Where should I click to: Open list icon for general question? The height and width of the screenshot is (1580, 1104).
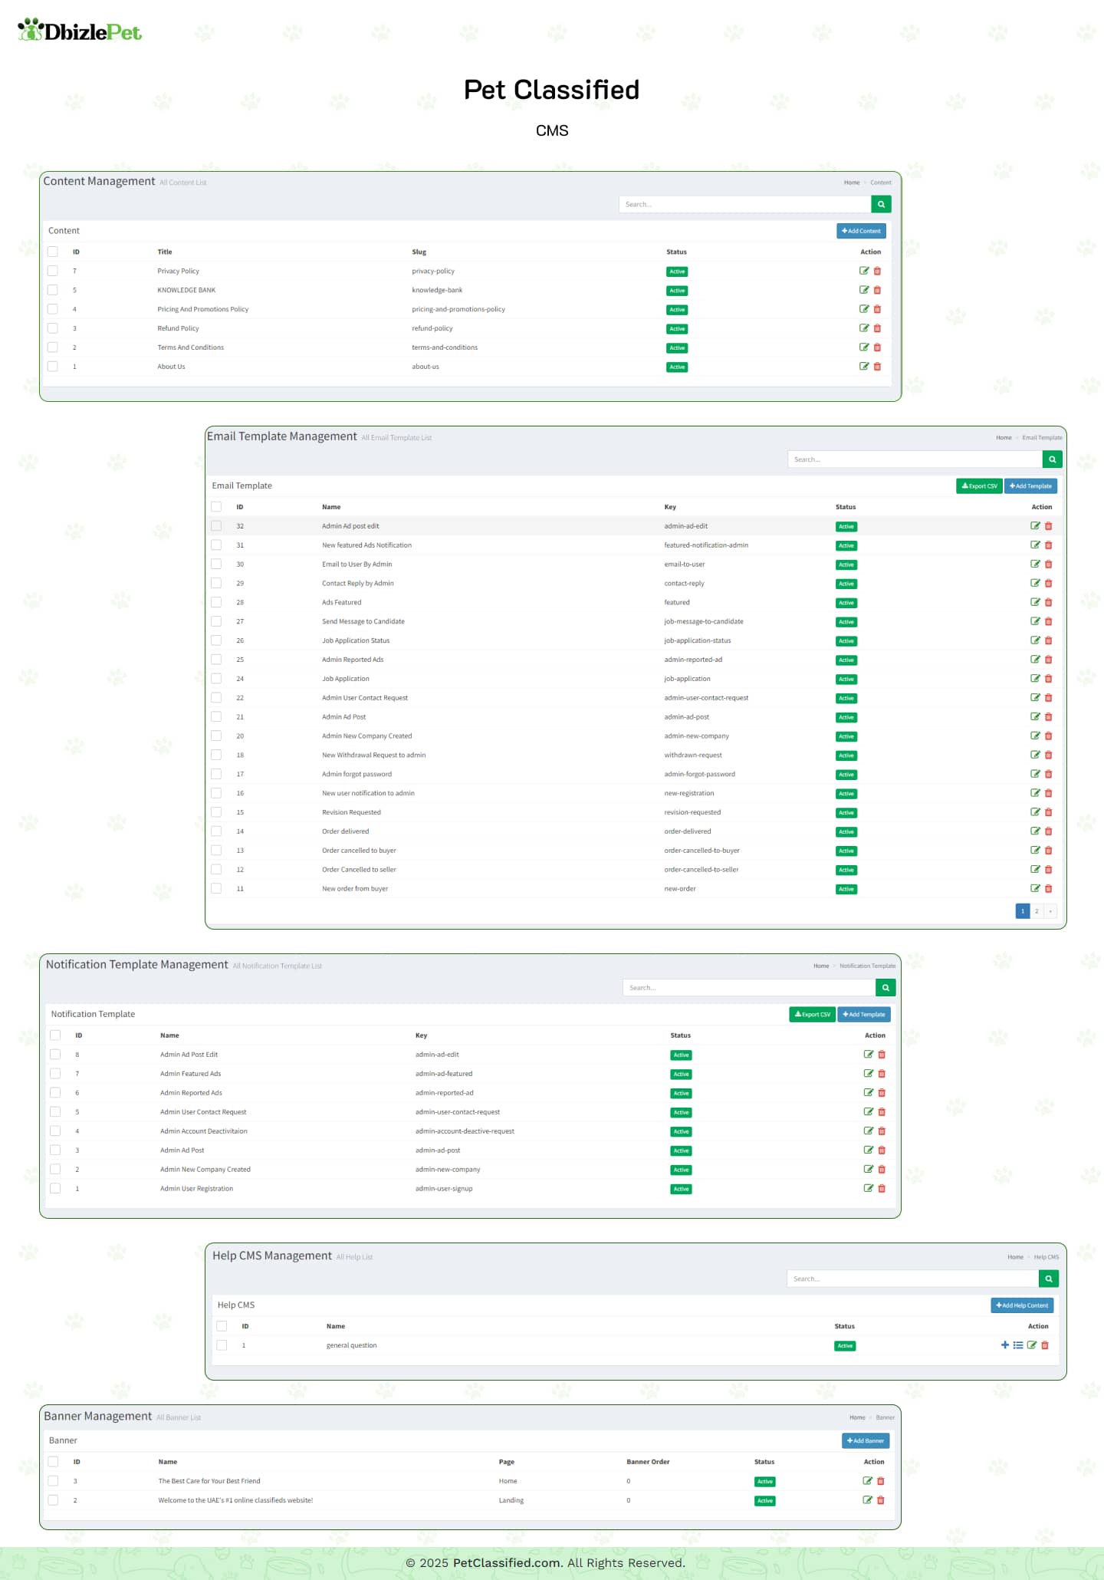coord(1018,1345)
